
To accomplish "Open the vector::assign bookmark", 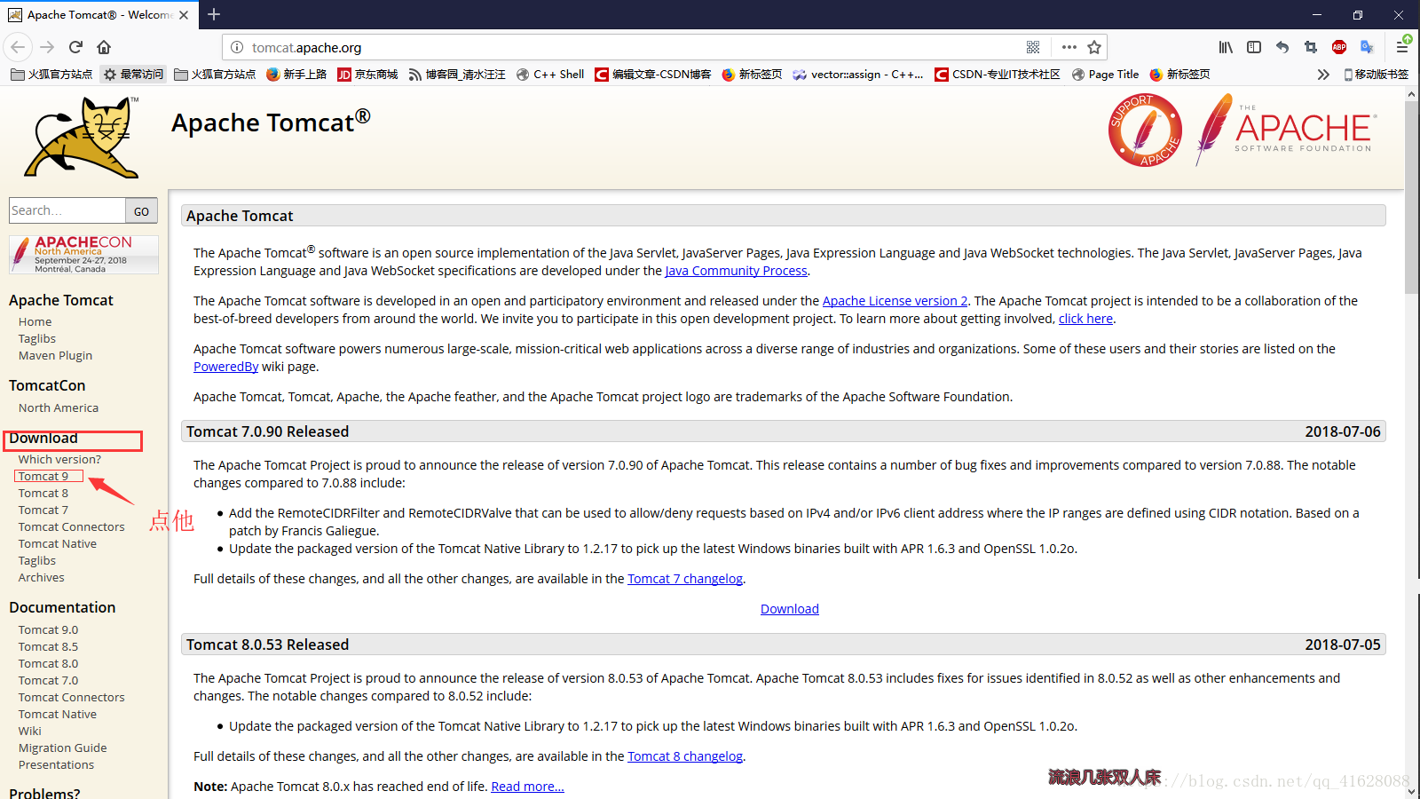I will tap(858, 75).
